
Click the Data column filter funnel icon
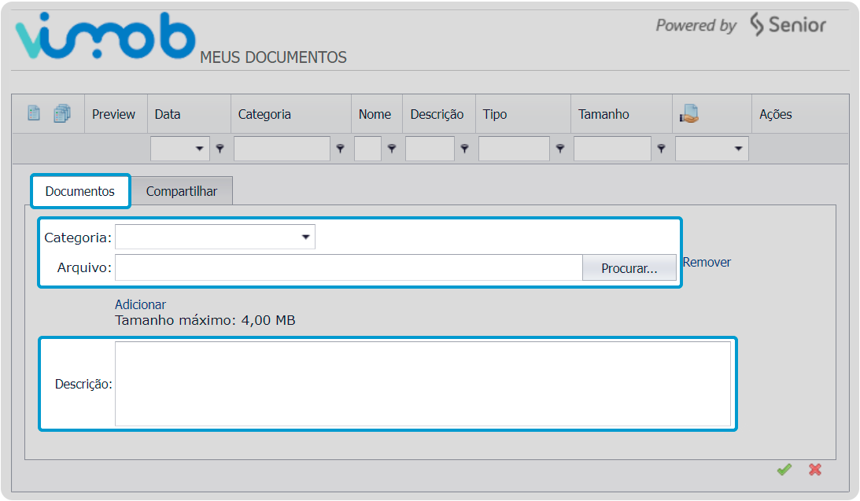pos(220,149)
